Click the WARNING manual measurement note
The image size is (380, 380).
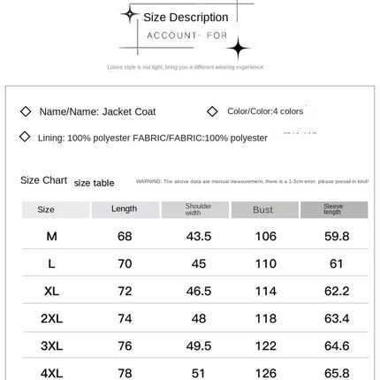coord(252,181)
